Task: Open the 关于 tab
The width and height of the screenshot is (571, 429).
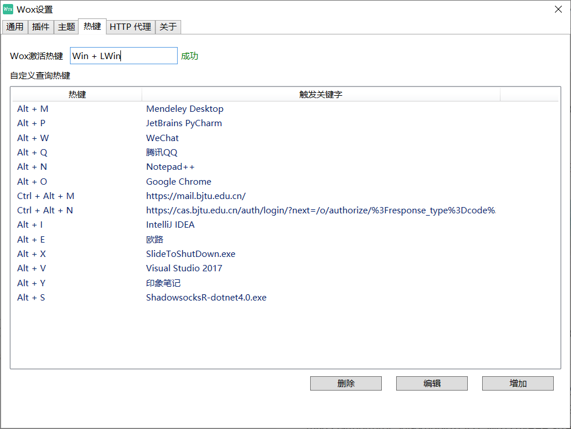Action: 168,27
